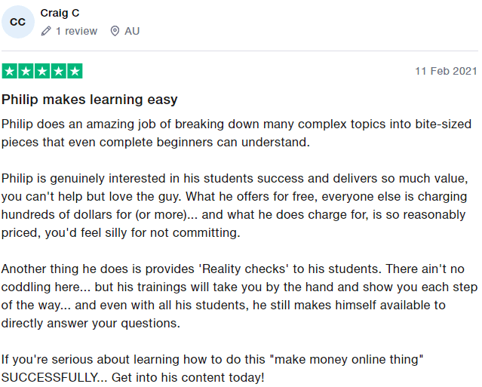This screenshot has height=387, width=482.
Task: Click the paragraph about breaking down complex topics
Action: 236,133
